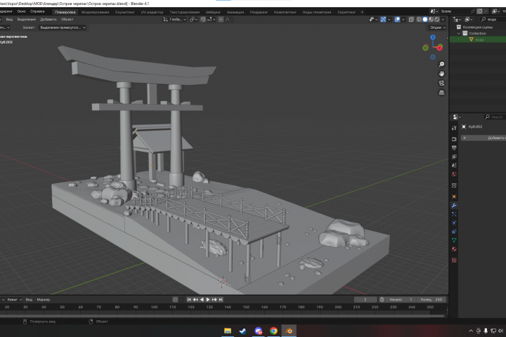The image size is (506, 337).
Task: Open the selection mode Захват dropdown
Action: coord(63,27)
